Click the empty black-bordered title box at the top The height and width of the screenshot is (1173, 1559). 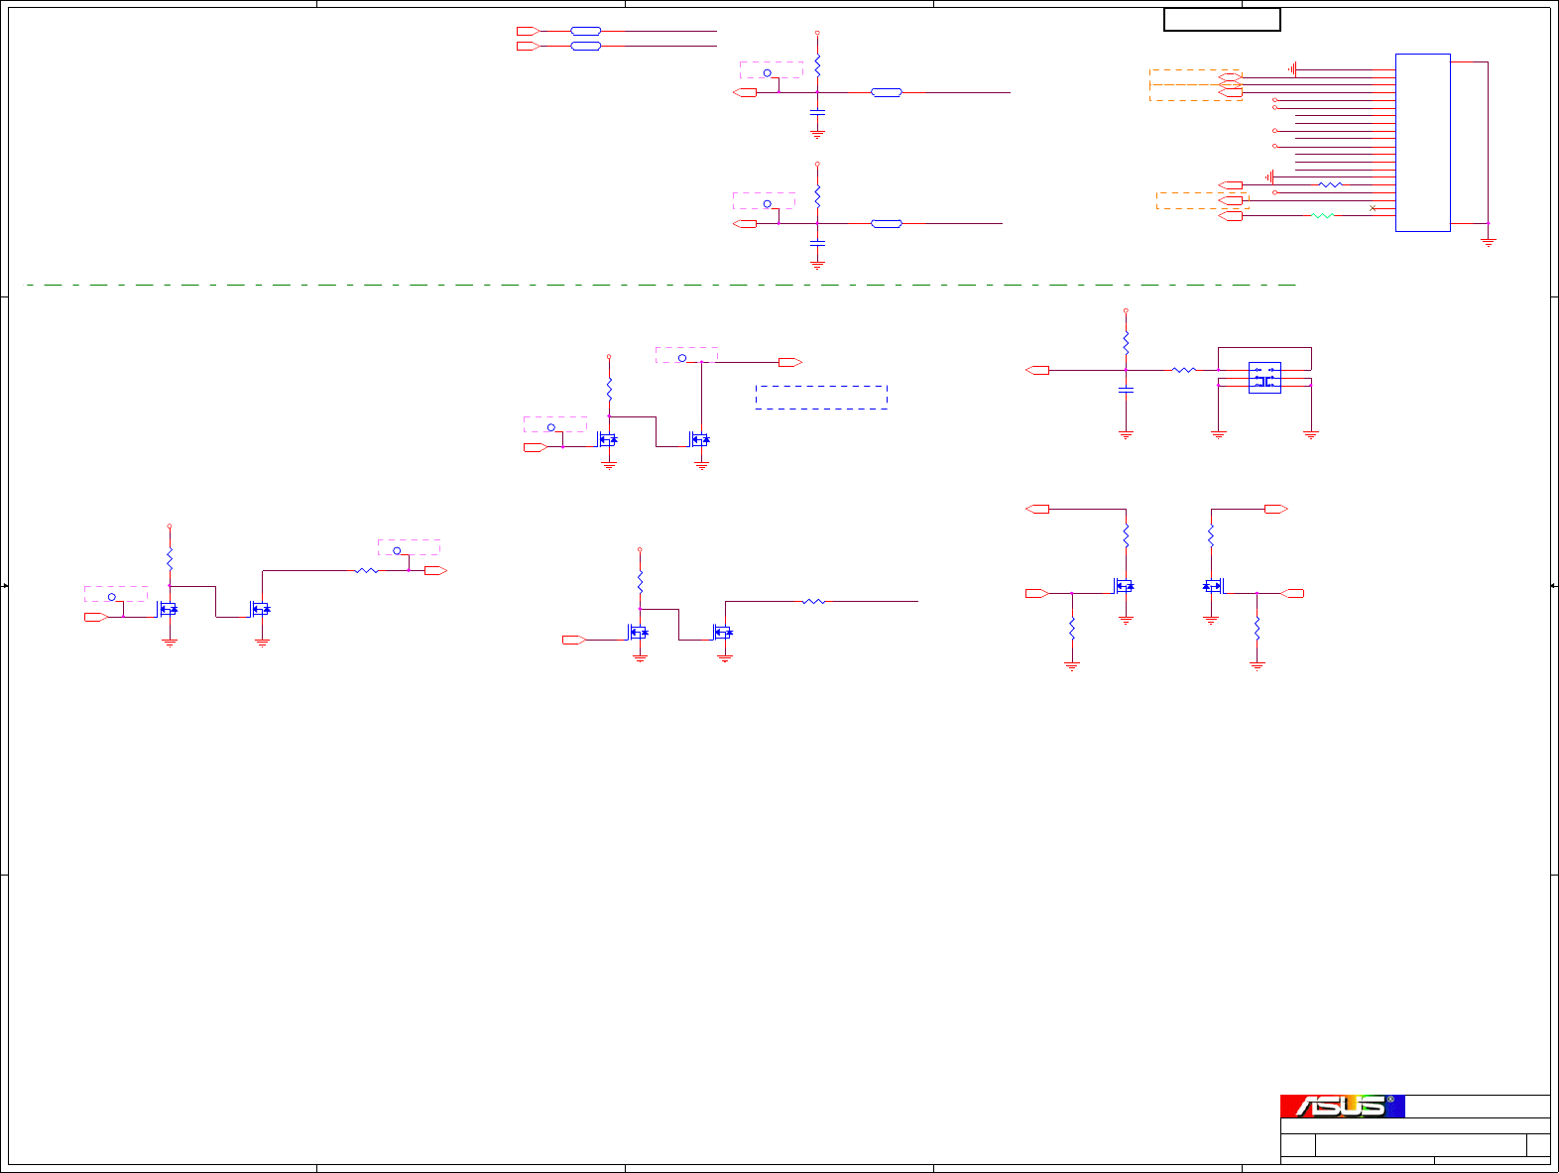(x=1222, y=20)
